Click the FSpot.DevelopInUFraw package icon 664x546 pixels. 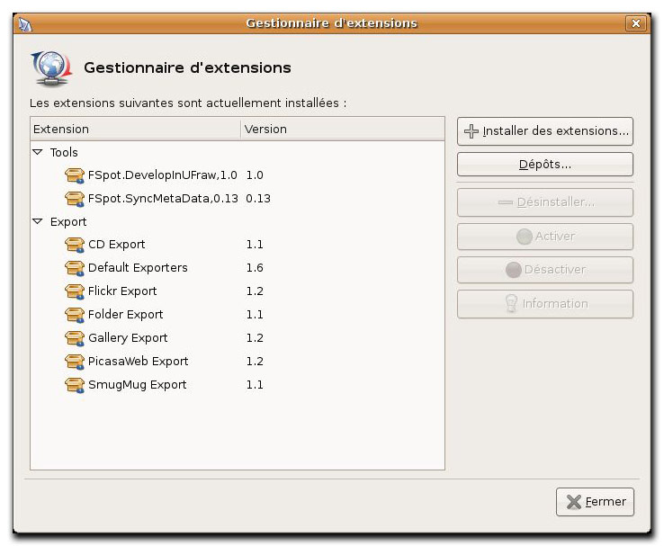[75, 175]
